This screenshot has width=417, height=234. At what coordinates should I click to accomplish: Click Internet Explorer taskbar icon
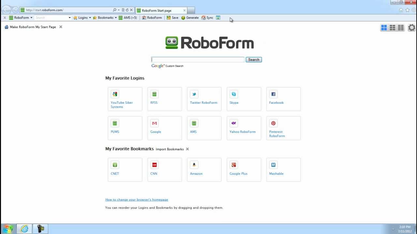pos(24,229)
